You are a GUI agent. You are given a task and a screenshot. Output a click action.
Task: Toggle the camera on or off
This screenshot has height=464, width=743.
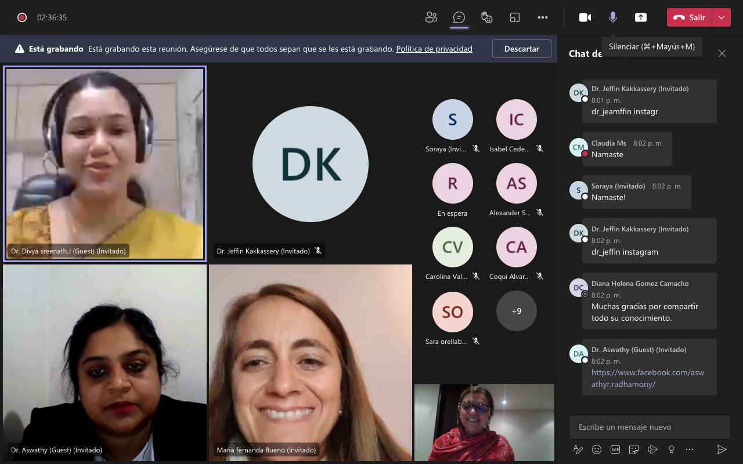coord(585,17)
